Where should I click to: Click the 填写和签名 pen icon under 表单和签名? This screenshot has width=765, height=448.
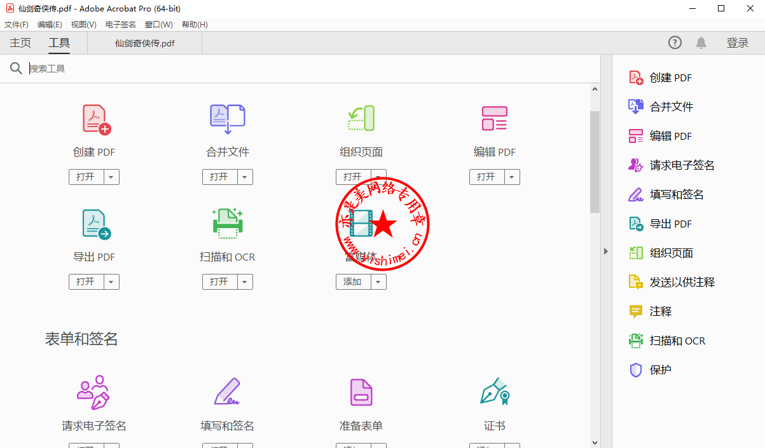[228, 392]
